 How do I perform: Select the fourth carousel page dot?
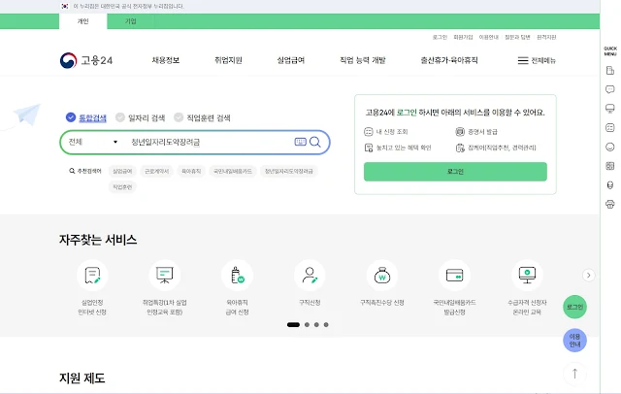tap(326, 325)
